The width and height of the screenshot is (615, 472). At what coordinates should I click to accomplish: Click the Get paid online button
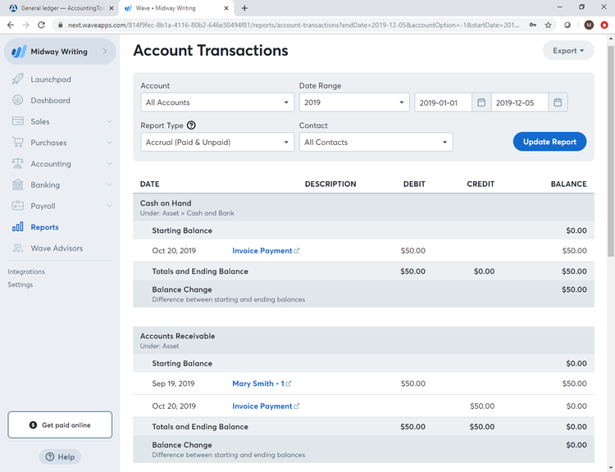click(60, 424)
